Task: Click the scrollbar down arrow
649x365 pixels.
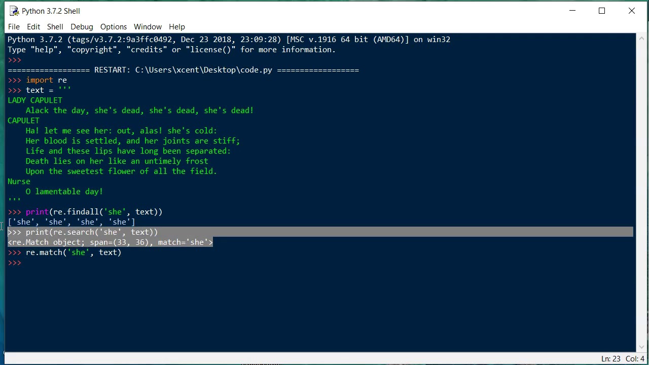Action: point(642,347)
